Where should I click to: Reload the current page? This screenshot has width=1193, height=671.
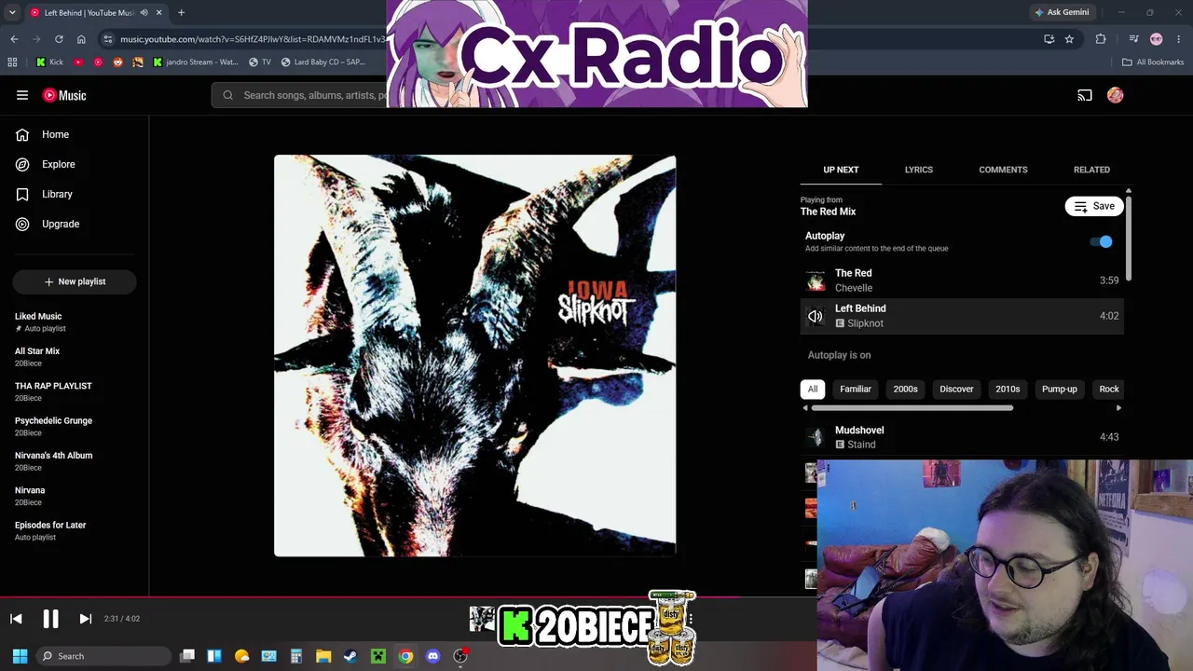59,39
